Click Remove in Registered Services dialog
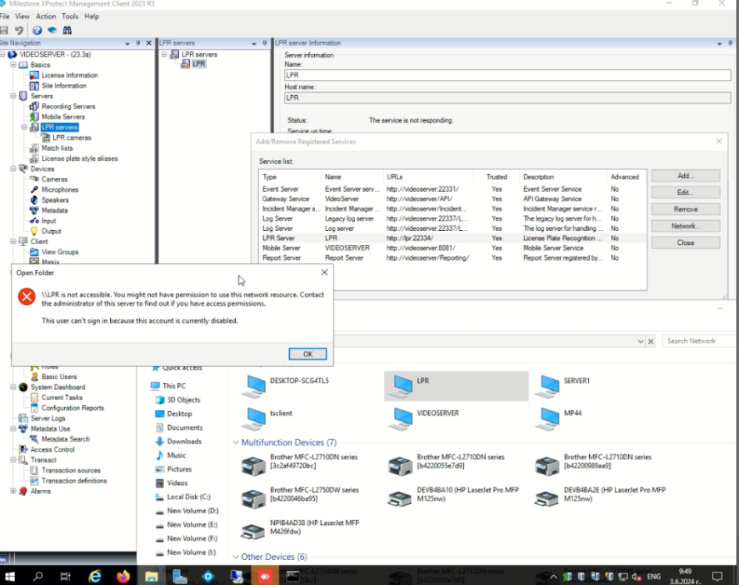The width and height of the screenshot is (739, 585). [x=686, y=210]
